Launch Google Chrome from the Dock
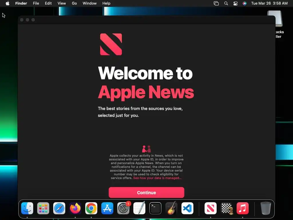The width and height of the screenshot is (293, 220). (91, 208)
